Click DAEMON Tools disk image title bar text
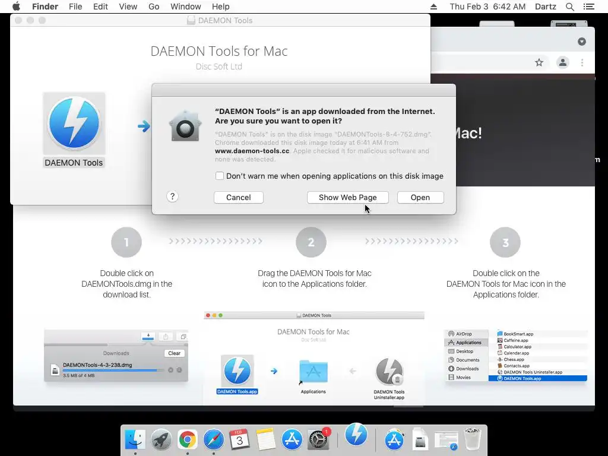Viewport: 608px width, 456px height. coord(225,20)
